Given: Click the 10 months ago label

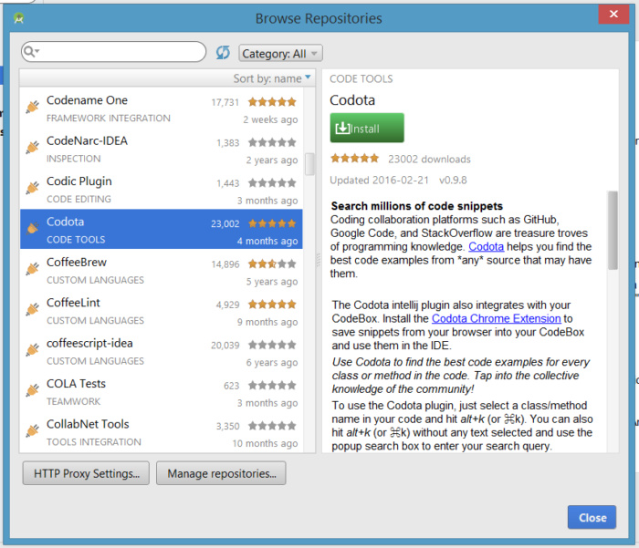Looking at the screenshot, I should tap(265, 443).
